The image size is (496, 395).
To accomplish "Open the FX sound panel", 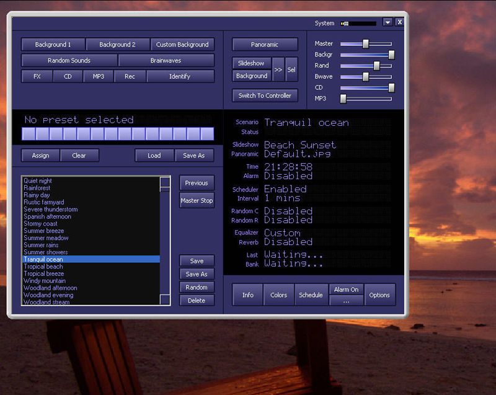I will [x=37, y=76].
